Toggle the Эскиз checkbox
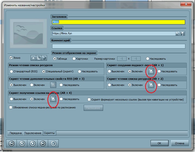 [11, 58]
